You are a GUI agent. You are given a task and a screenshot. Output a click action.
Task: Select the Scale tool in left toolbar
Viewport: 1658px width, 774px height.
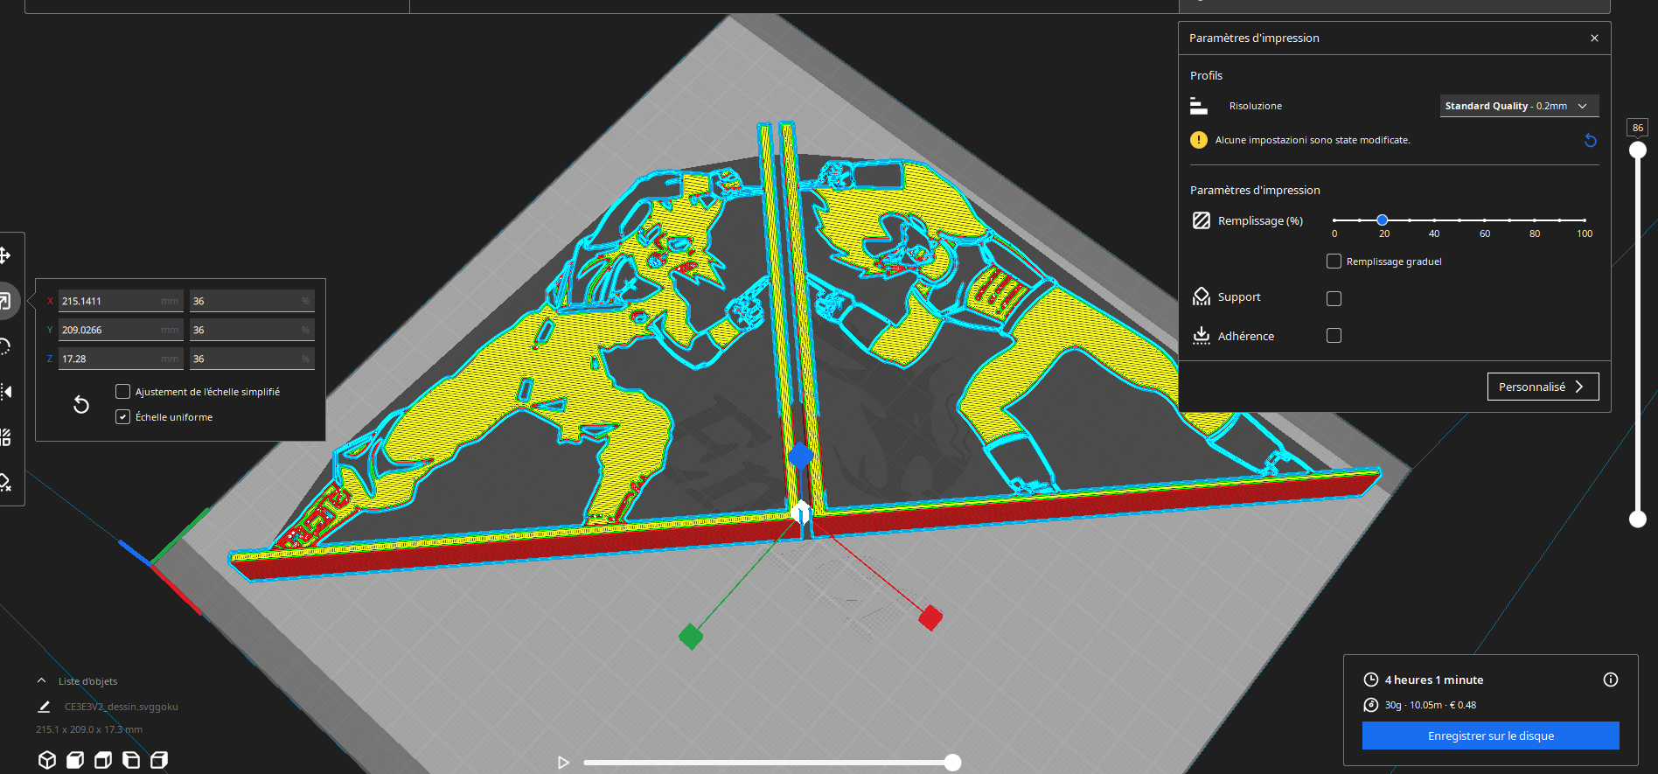tap(4, 302)
